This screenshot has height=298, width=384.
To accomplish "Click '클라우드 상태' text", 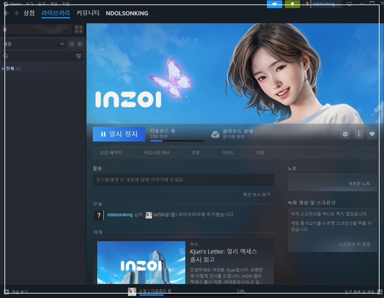I will tap(238, 131).
